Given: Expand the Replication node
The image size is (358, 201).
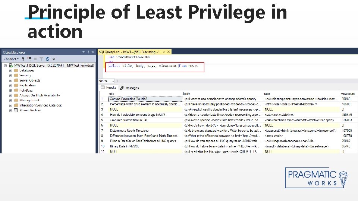Looking at the screenshot, I should pyautogui.click(x=10, y=86).
